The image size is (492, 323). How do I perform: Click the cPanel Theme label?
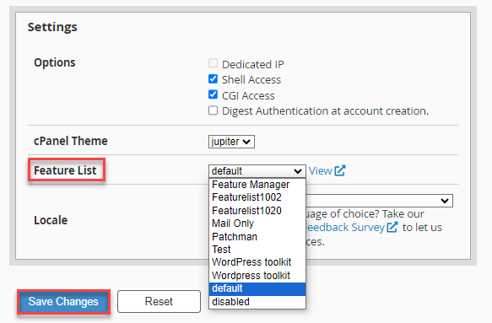pyautogui.click(x=71, y=141)
